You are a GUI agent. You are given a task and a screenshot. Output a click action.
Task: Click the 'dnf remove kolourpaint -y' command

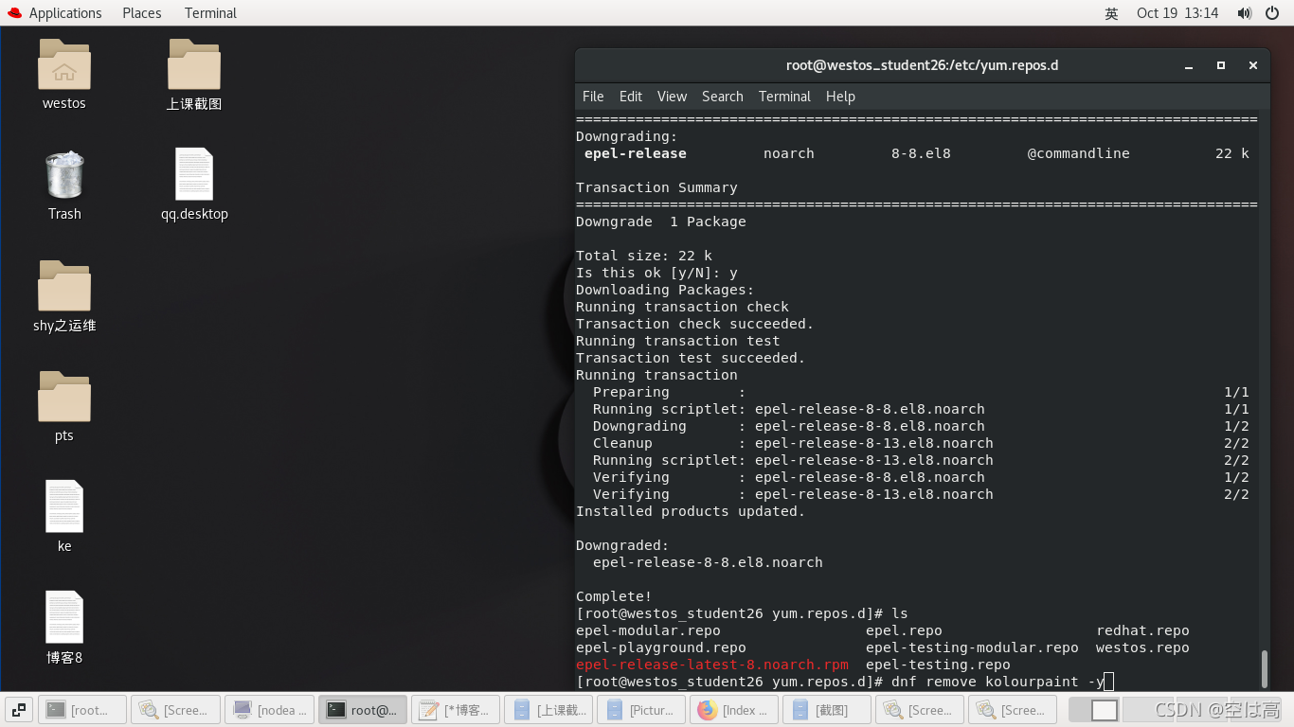[x=997, y=682]
